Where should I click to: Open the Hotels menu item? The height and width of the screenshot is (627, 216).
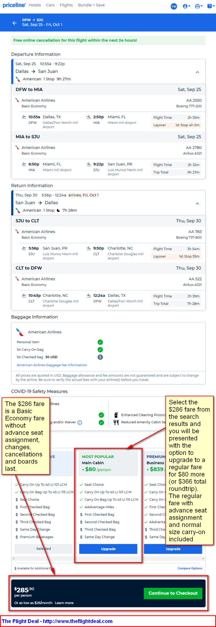click(x=35, y=5)
